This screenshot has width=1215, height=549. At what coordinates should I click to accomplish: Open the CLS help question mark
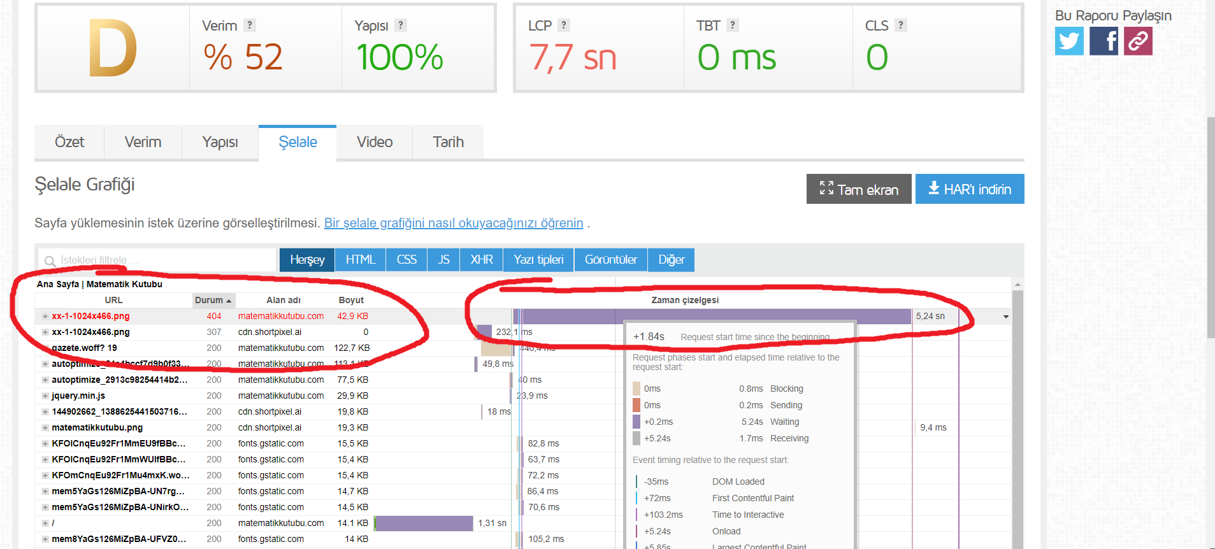point(901,25)
